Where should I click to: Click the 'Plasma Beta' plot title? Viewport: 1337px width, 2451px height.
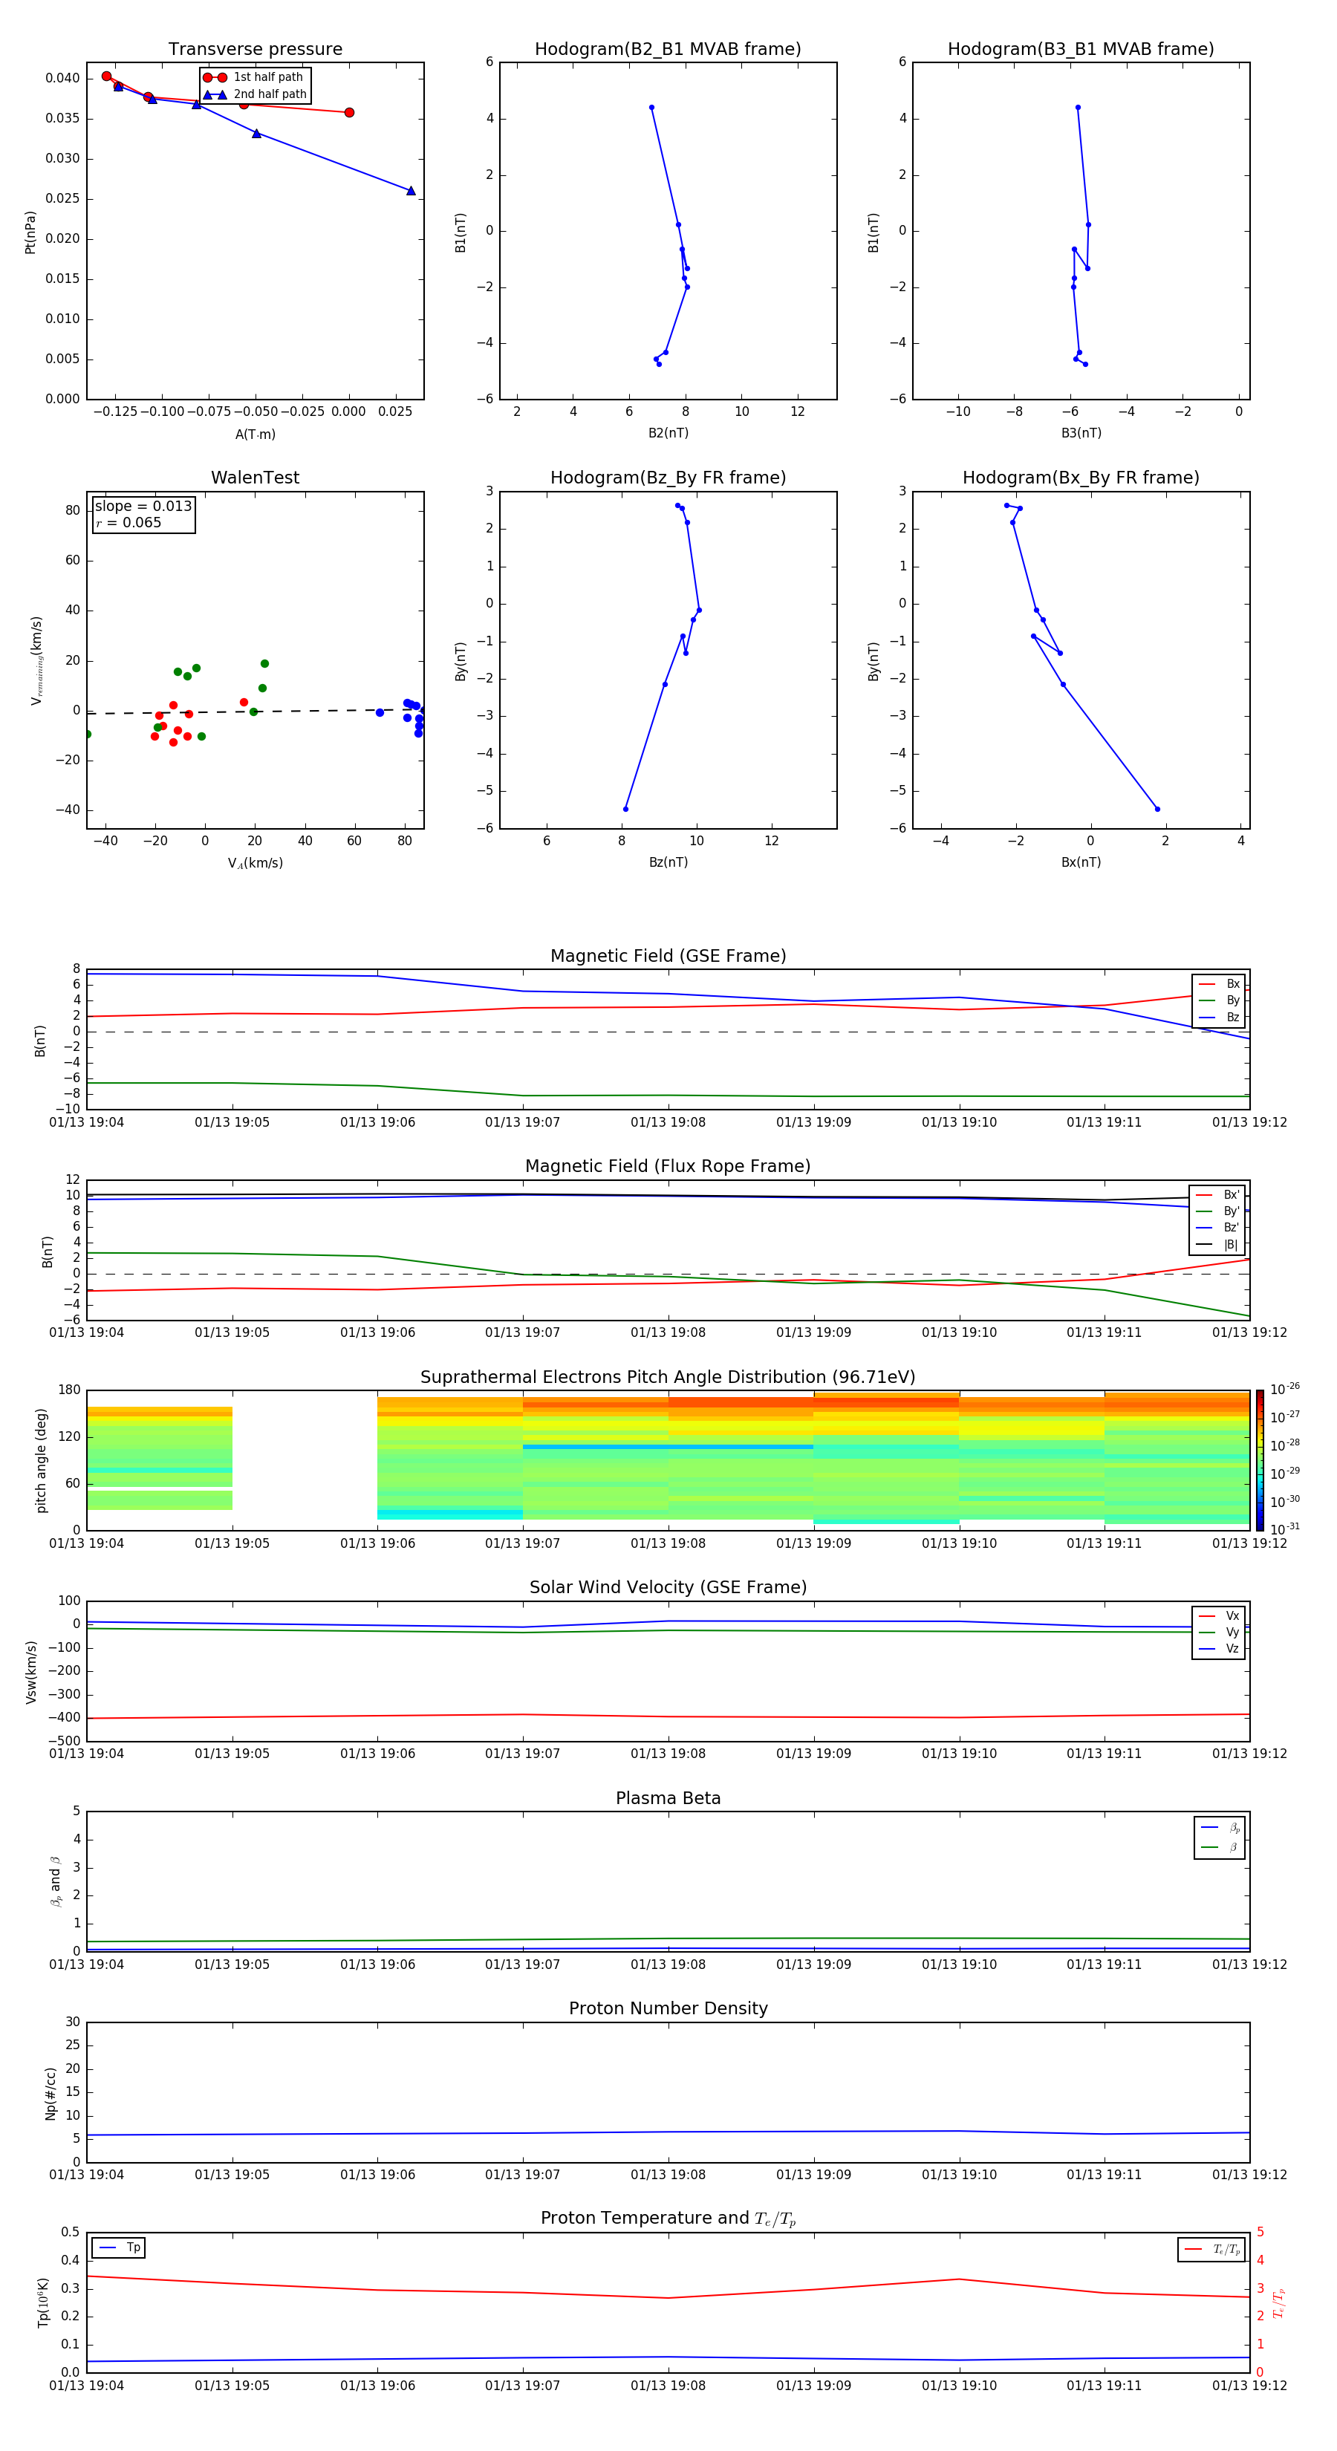click(668, 1799)
